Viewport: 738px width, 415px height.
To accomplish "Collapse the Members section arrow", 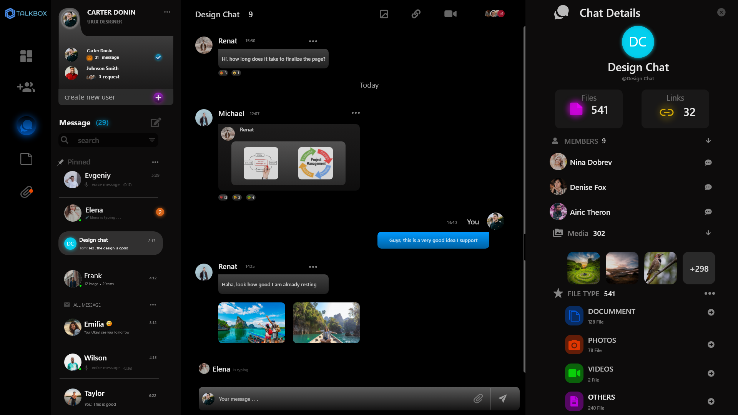I will click(708, 141).
